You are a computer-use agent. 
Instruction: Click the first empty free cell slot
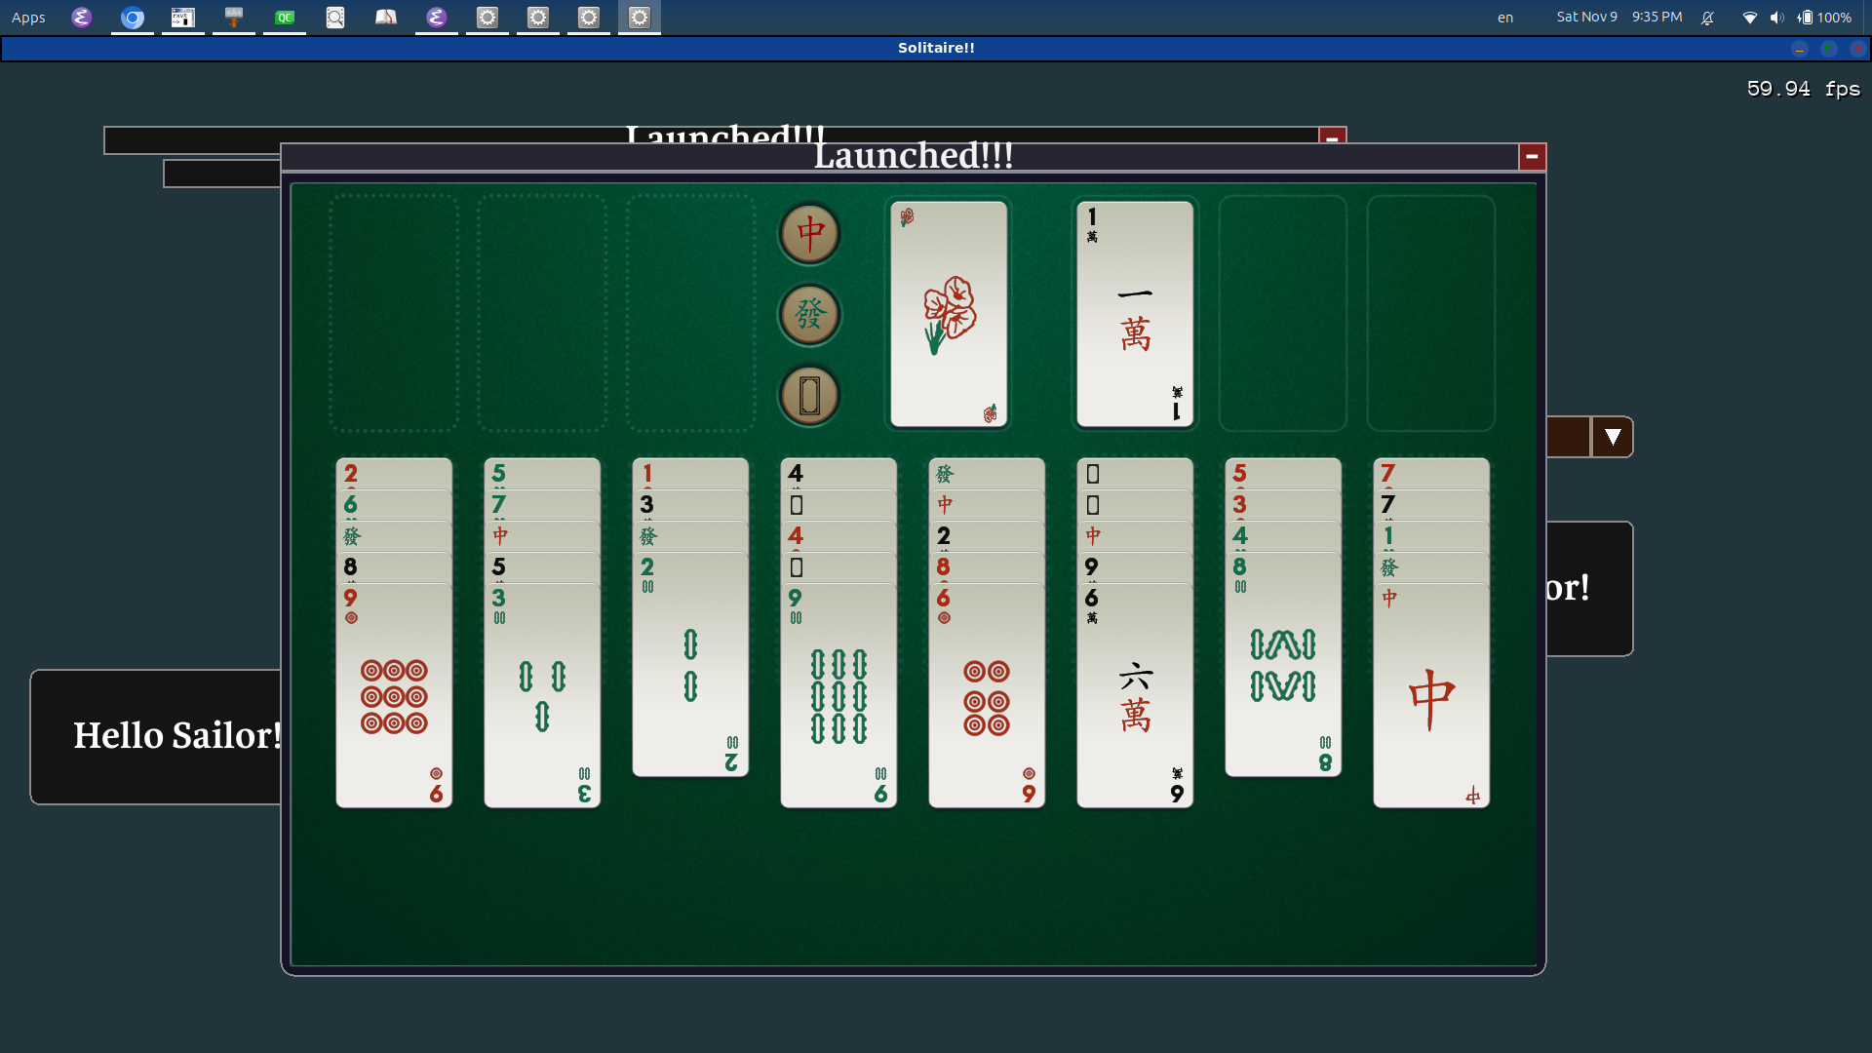click(x=394, y=314)
